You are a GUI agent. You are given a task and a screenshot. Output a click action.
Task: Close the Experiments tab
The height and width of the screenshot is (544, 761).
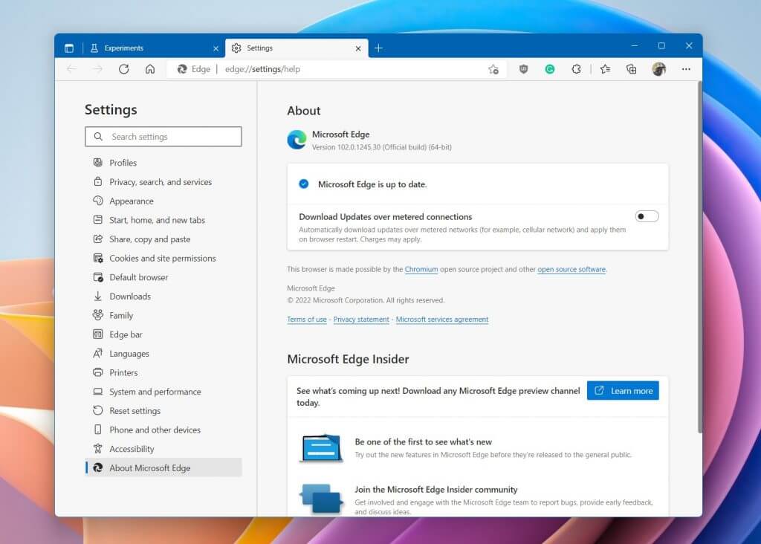(x=216, y=48)
